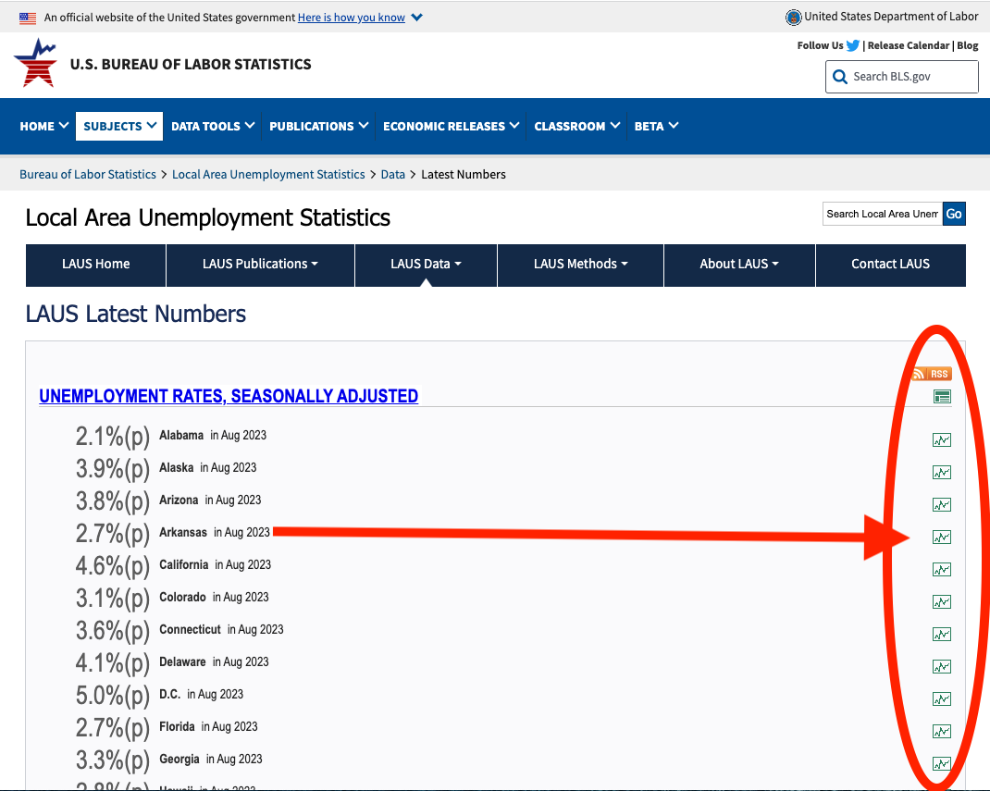The height and width of the screenshot is (791, 990).
Task: Go to the LAUS Home tab
Action: (95, 265)
